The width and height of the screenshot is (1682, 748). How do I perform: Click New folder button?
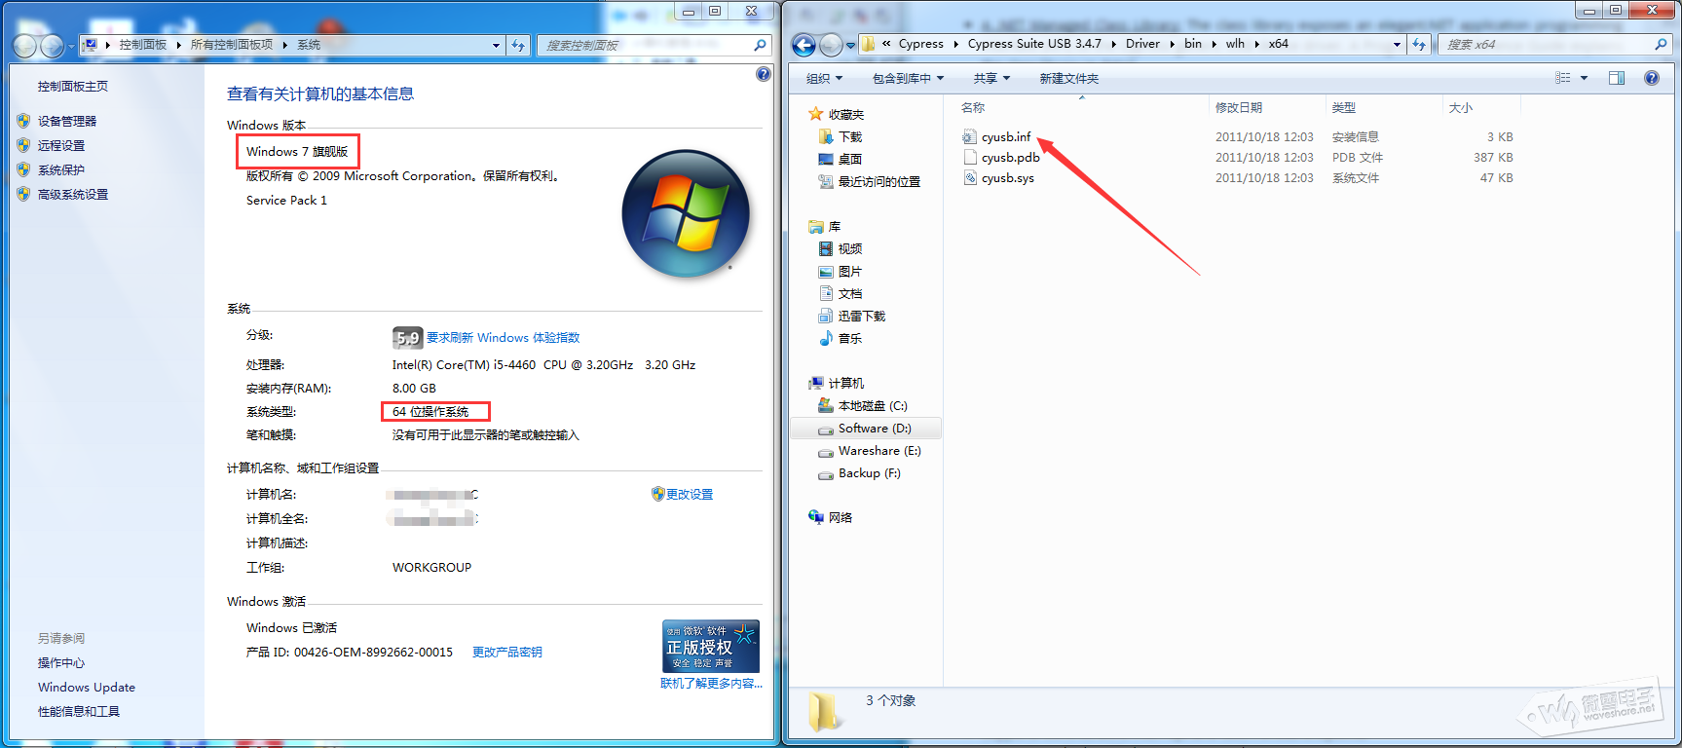[x=1068, y=78]
